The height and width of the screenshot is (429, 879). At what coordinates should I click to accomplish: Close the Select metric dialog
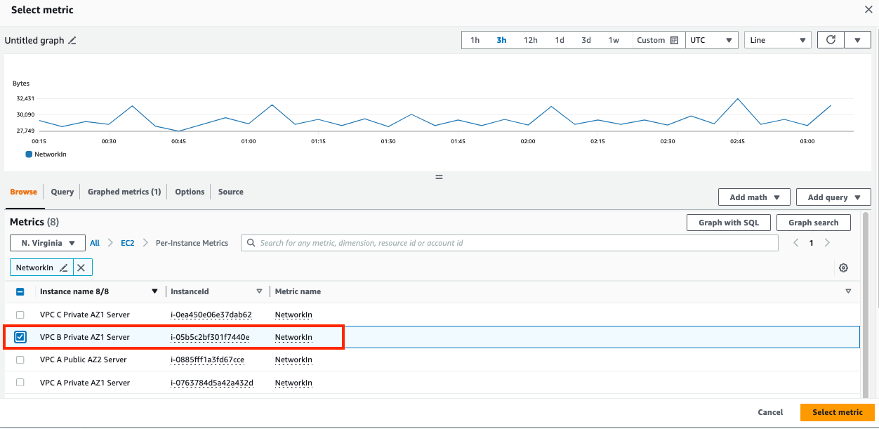click(x=868, y=10)
